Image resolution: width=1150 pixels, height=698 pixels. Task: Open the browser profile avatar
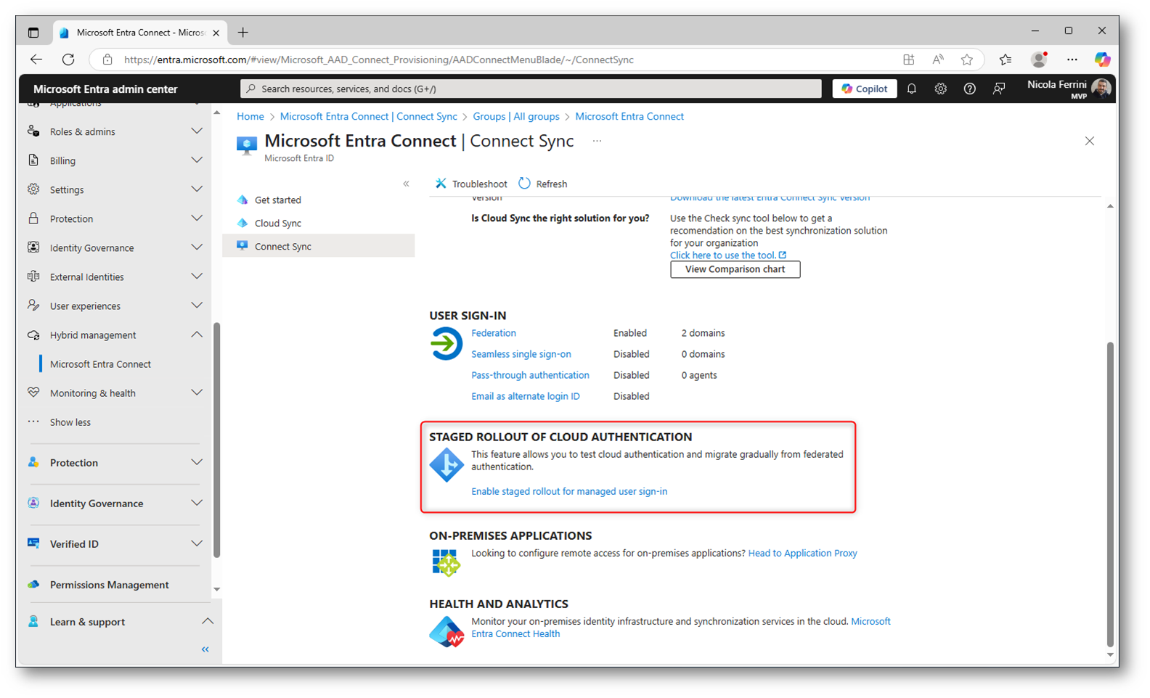coord(1040,59)
